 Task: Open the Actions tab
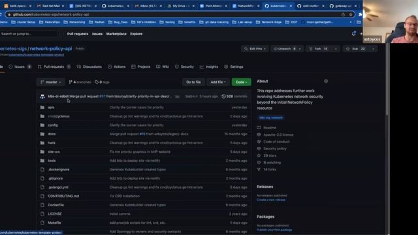pos(116,67)
